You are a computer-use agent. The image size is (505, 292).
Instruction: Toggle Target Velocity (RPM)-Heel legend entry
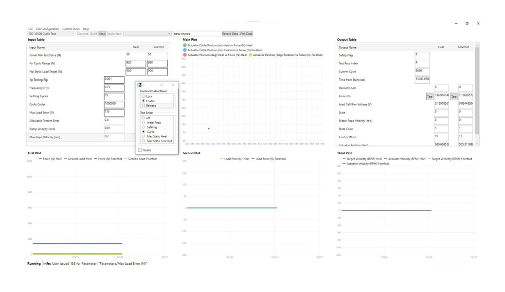(362, 159)
